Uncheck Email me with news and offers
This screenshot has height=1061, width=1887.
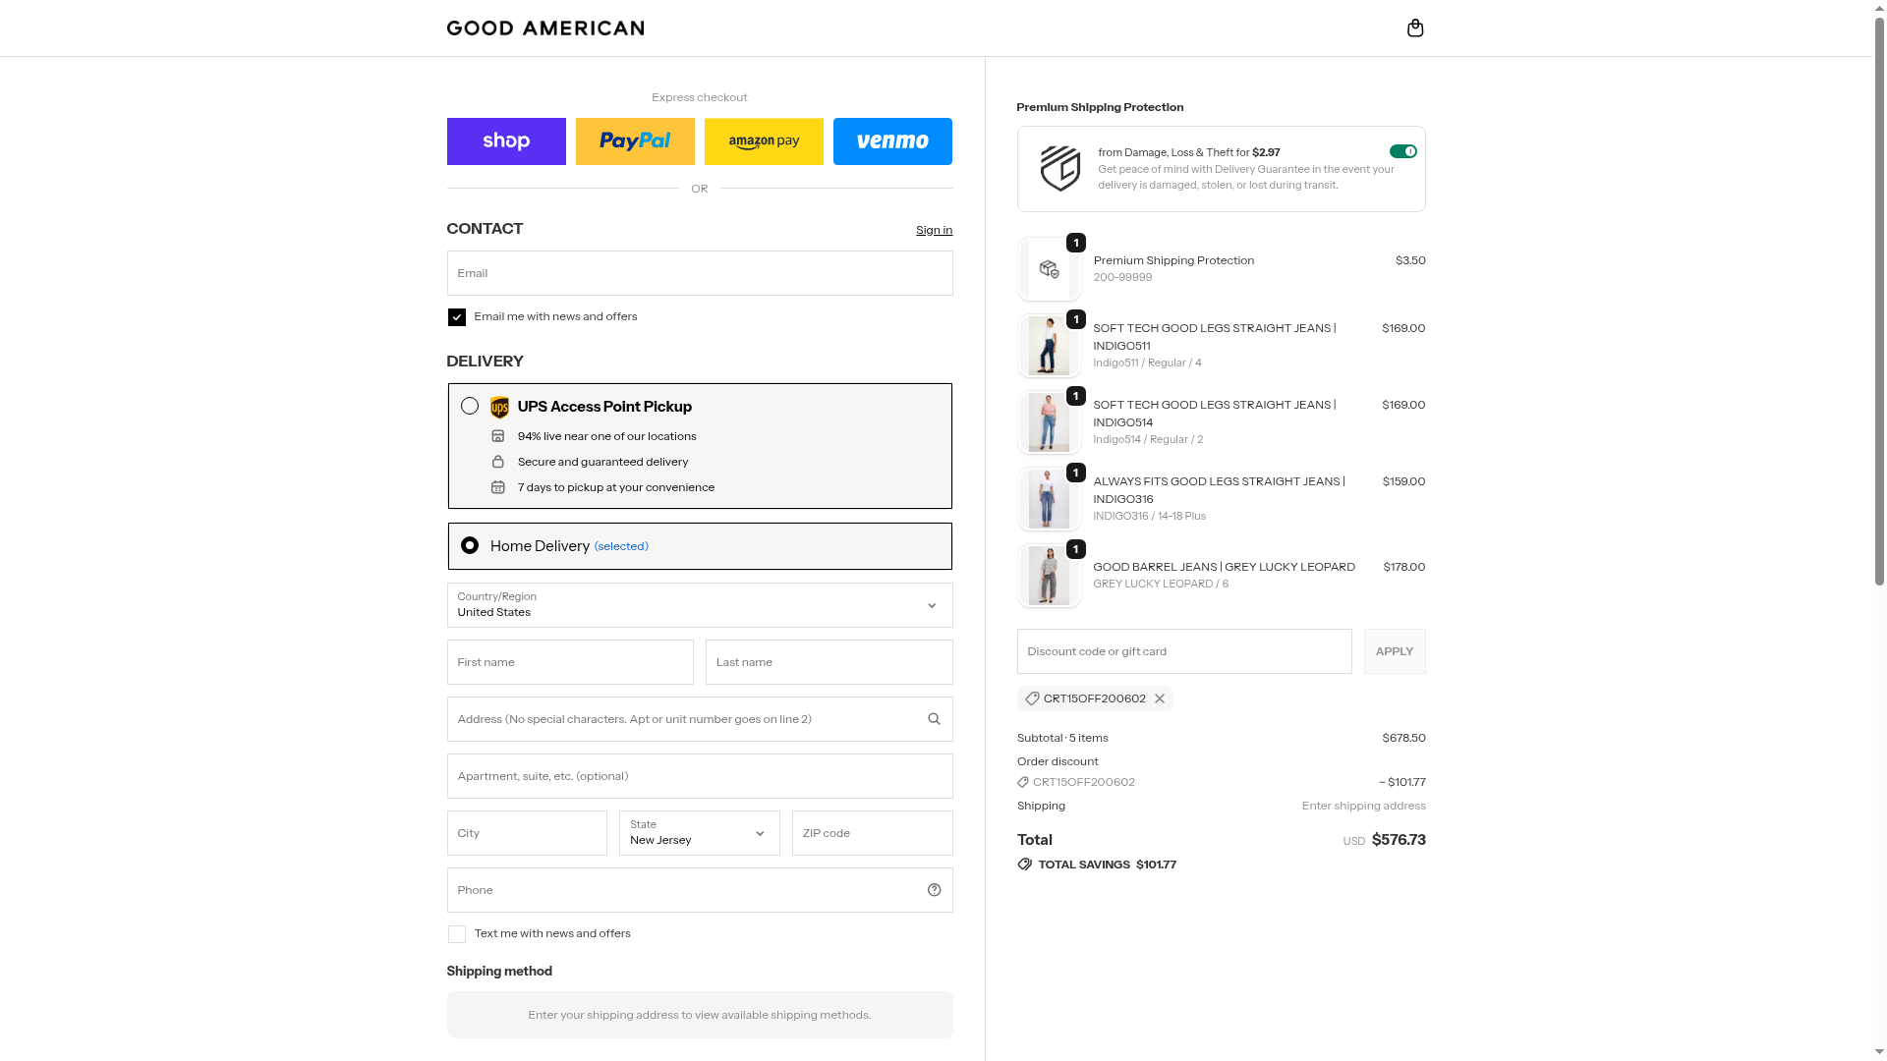457,317
